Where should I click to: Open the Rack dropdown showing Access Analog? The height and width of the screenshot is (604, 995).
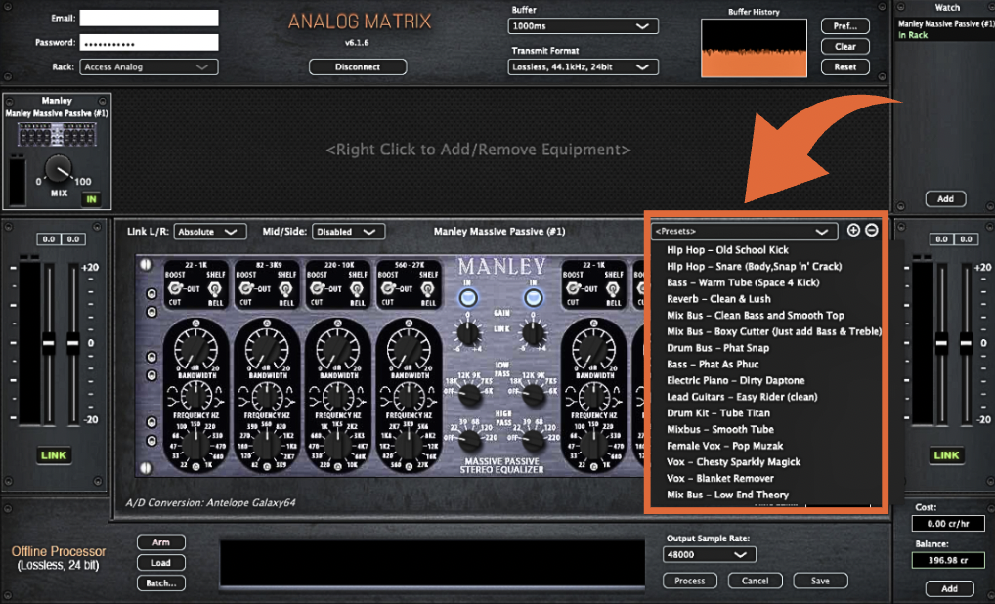(149, 66)
